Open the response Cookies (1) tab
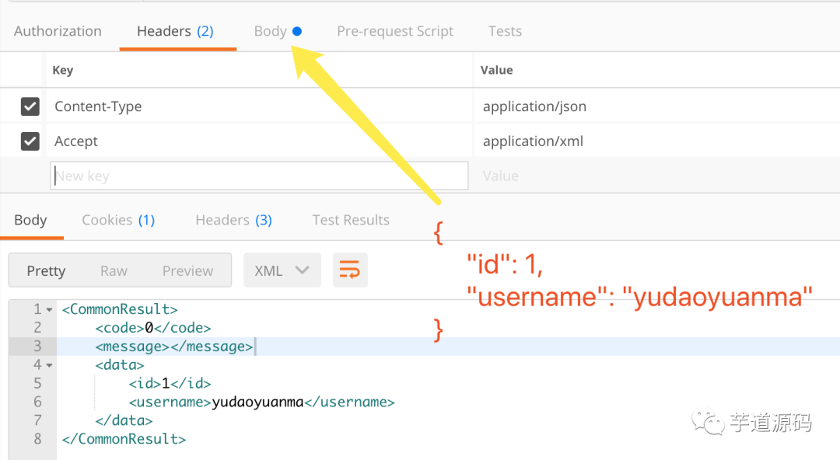This screenshot has height=460, width=840. (x=118, y=220)
